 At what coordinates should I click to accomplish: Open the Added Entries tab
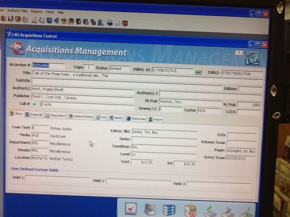[x=81, y=116]
